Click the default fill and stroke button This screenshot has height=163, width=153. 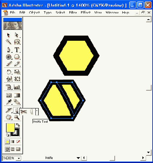(8, 135)
